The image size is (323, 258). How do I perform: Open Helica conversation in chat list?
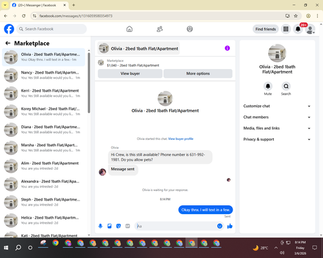pyautogui.click(x=43, y=220)
